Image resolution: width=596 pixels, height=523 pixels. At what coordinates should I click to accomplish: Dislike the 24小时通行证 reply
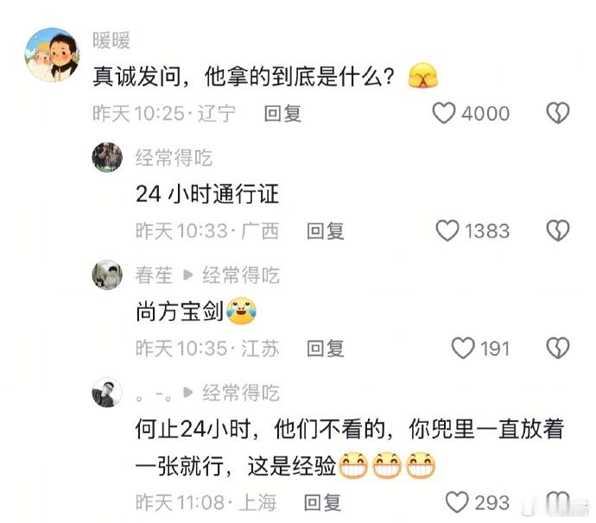click(x=558, y=230)
